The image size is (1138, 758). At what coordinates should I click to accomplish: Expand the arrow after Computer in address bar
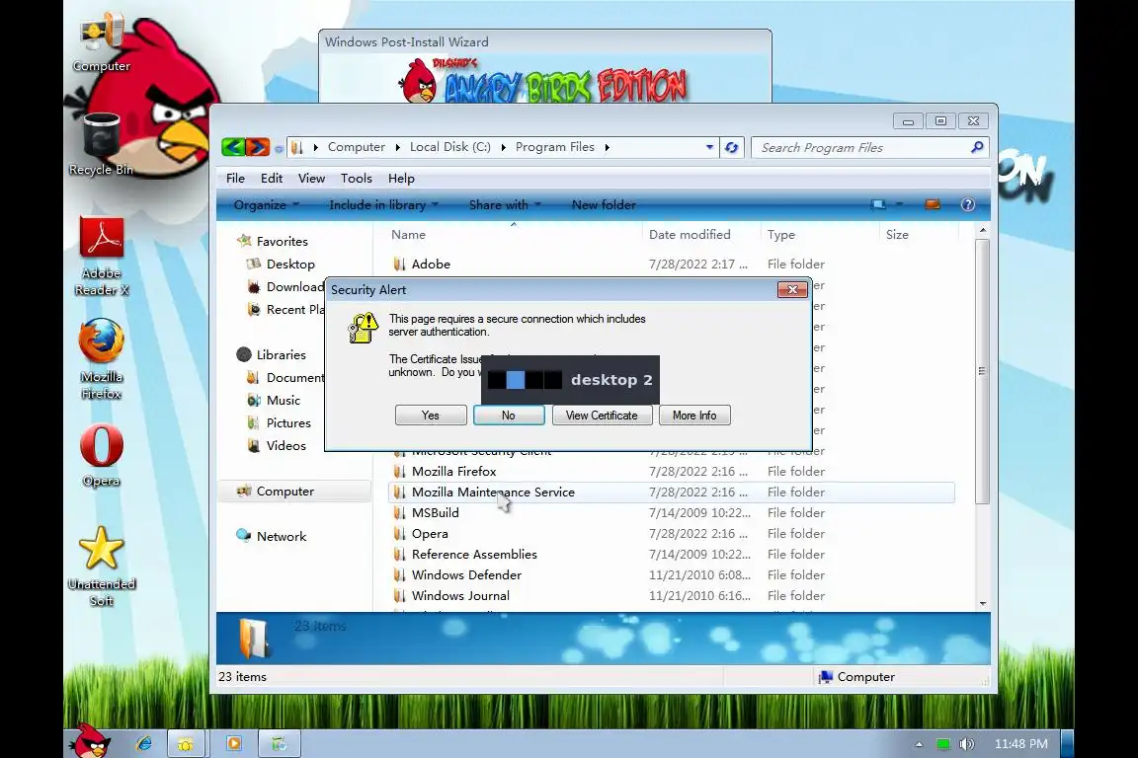tap(398, 147)
